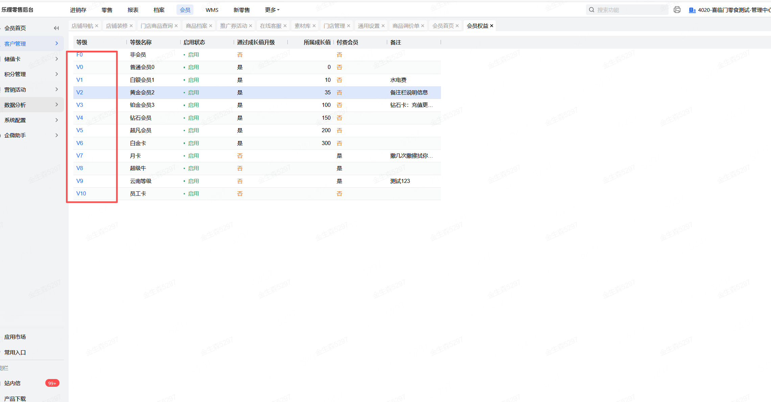
Task: Close the 素材库 tab
Action: (x=314, y=26)
